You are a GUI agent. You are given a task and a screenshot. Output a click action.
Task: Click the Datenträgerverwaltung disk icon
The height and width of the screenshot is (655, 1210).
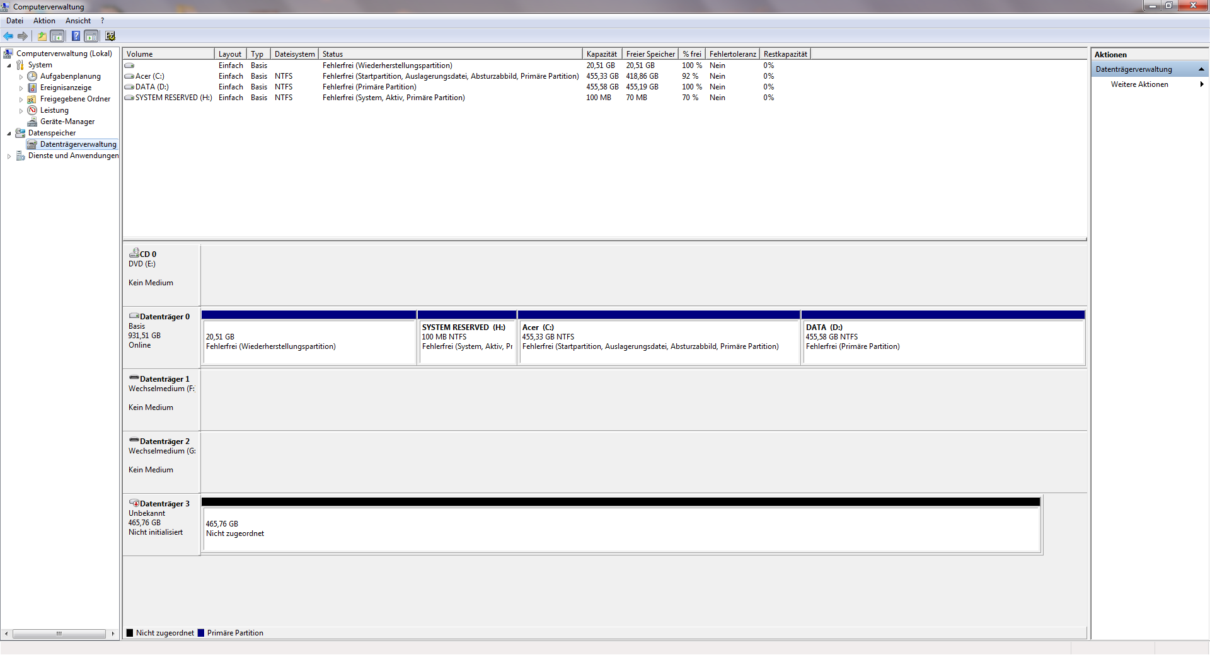click(32, 144)
